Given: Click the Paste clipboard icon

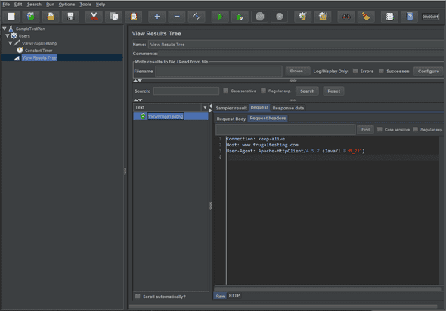Looking at the screenshot, I should (x=134, y=17).
